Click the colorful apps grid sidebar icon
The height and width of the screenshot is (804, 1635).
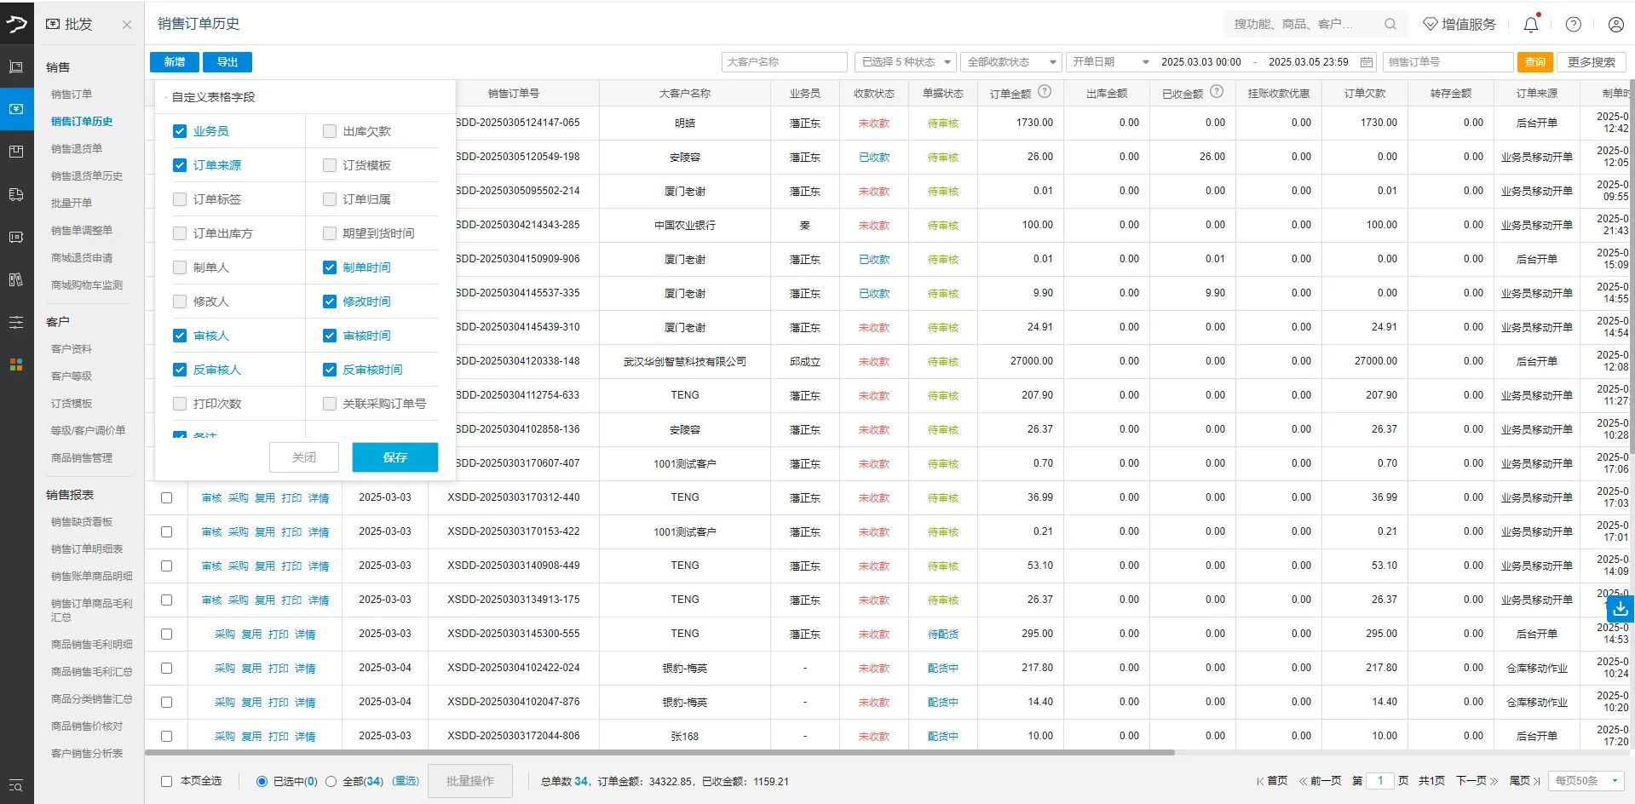click(16, 365)
